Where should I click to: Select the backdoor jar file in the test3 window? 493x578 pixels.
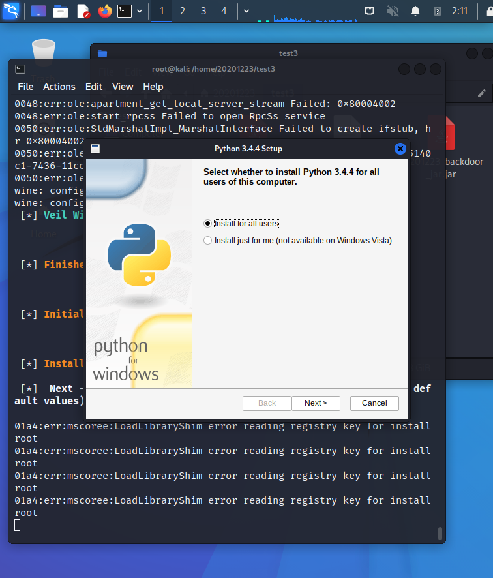point(451,147)
